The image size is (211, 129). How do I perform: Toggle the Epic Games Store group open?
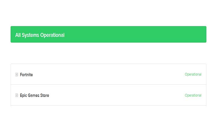coord(17,95)
